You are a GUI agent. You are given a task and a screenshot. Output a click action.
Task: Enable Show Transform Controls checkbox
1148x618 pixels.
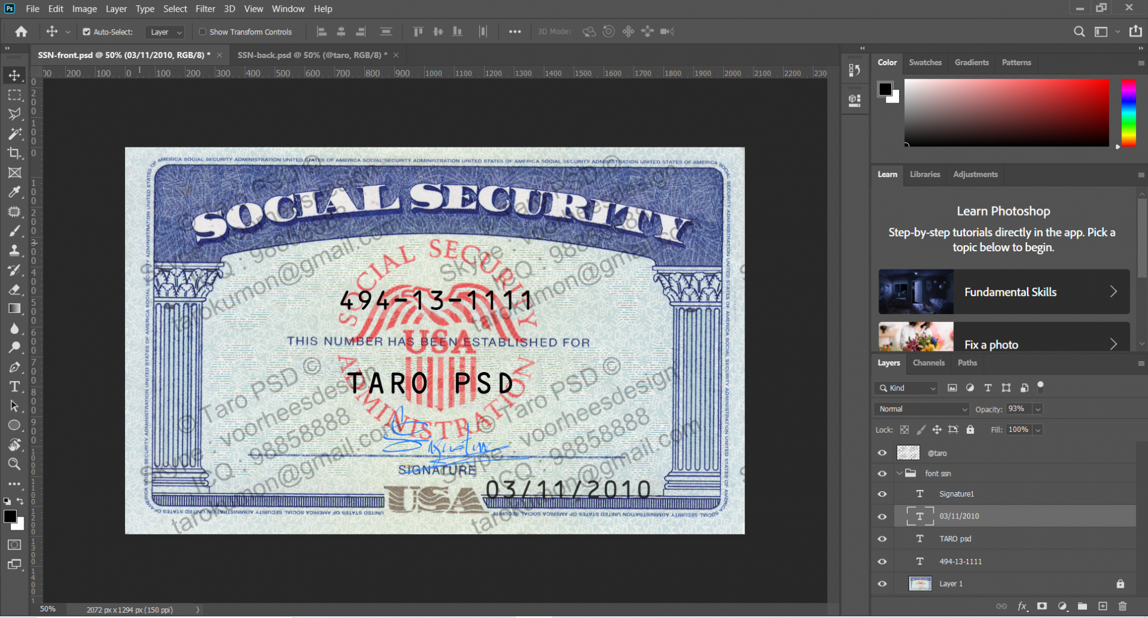202,32
